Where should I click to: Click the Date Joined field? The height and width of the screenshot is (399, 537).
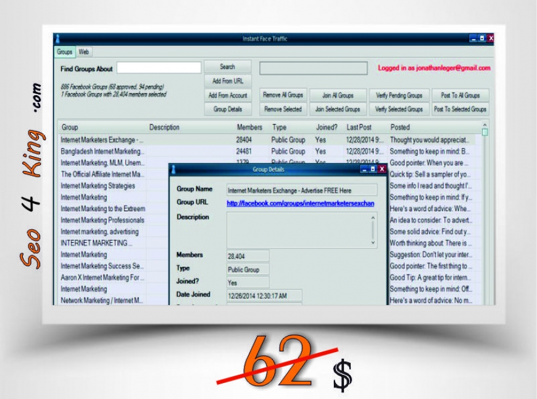264,295
